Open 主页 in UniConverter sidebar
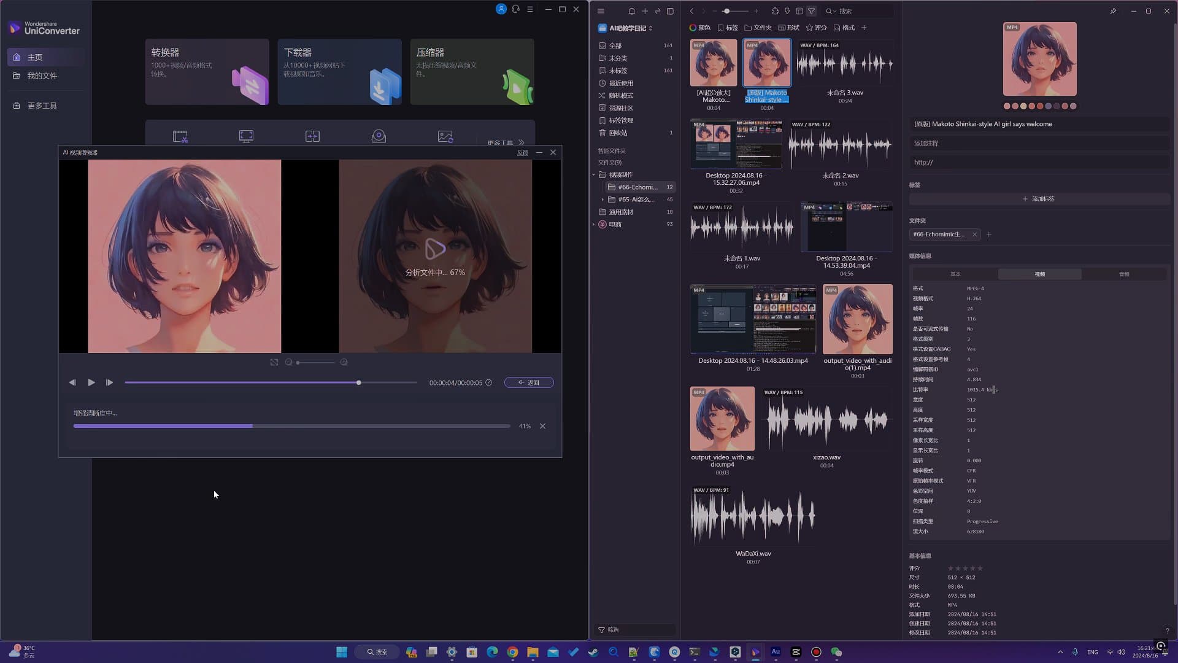The height and width of the screenshot is (663, 1178). click(x=46, y=57)
